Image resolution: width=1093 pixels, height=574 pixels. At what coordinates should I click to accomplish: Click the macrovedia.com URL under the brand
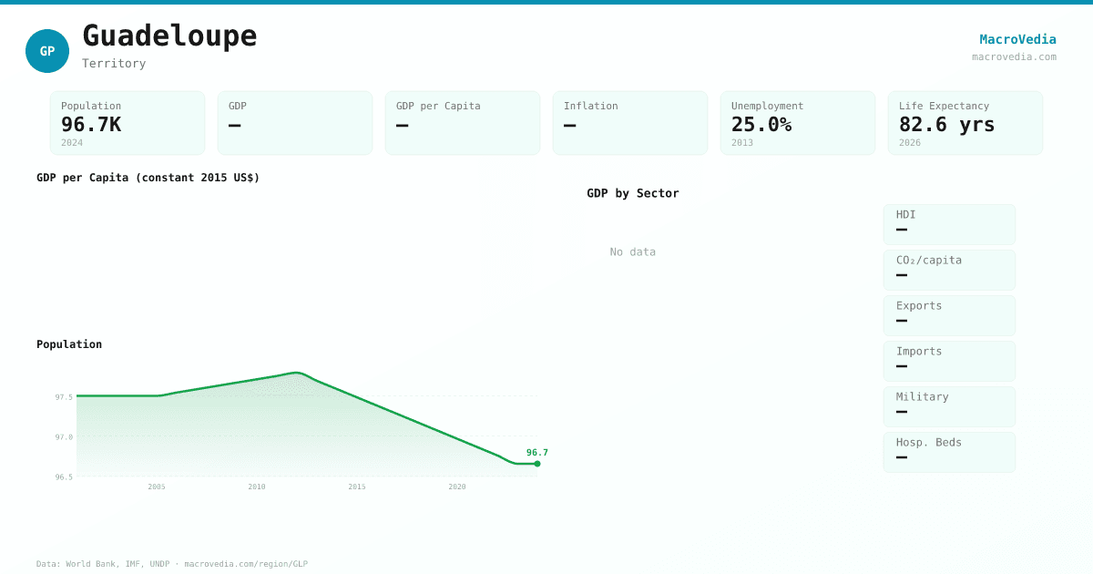(1014, 56)
